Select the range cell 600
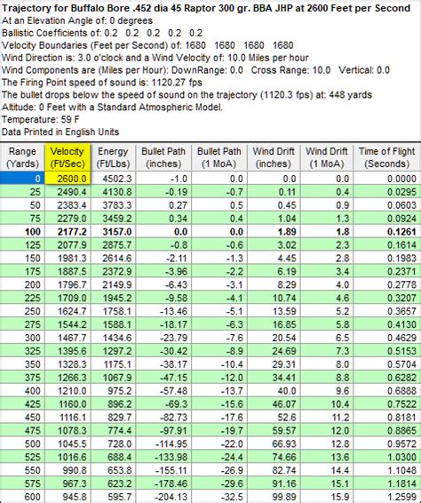This screenshot has height=503, width=421. [x=22, y=497]
